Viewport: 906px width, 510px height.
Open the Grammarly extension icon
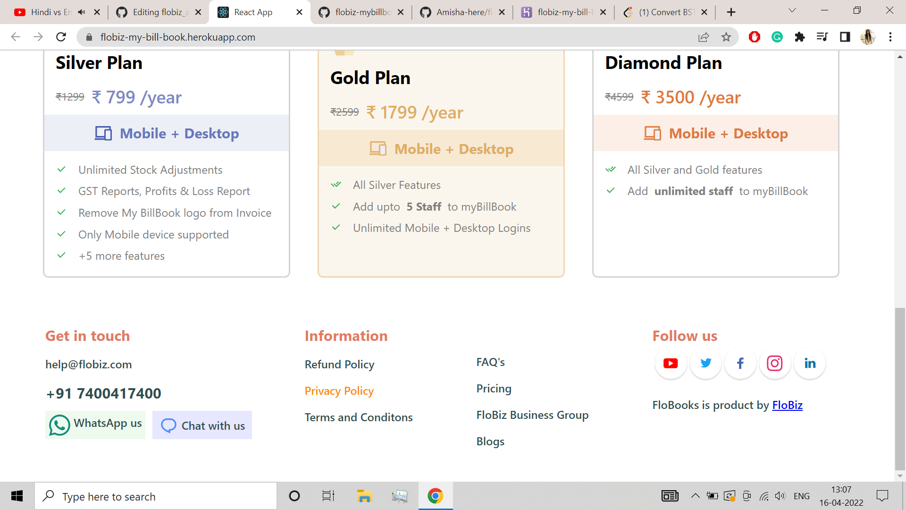[777, 37]
